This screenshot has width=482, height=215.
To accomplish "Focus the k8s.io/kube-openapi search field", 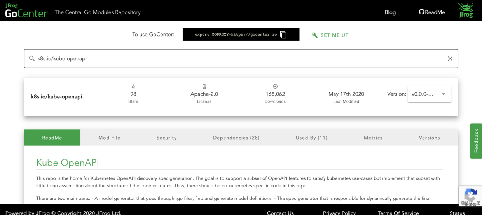I will [241, 59].
